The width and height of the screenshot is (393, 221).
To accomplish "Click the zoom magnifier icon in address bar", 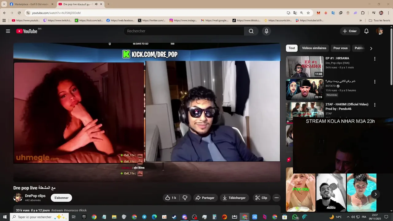I will 302,13.
